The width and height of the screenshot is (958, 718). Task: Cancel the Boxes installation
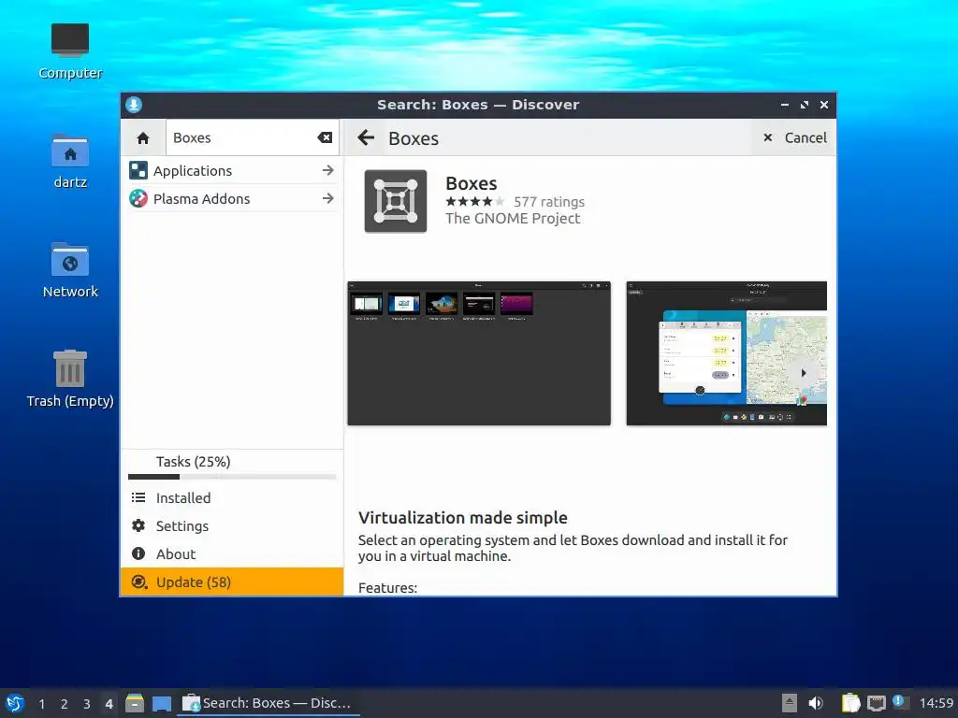point(795,138)
